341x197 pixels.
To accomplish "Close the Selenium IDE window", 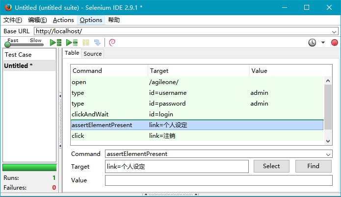I will point(329,7).
